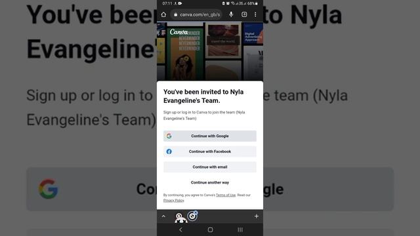Open the green Nevermind poster template
Viewport: 420px width, 236px height.
point(185,54)
